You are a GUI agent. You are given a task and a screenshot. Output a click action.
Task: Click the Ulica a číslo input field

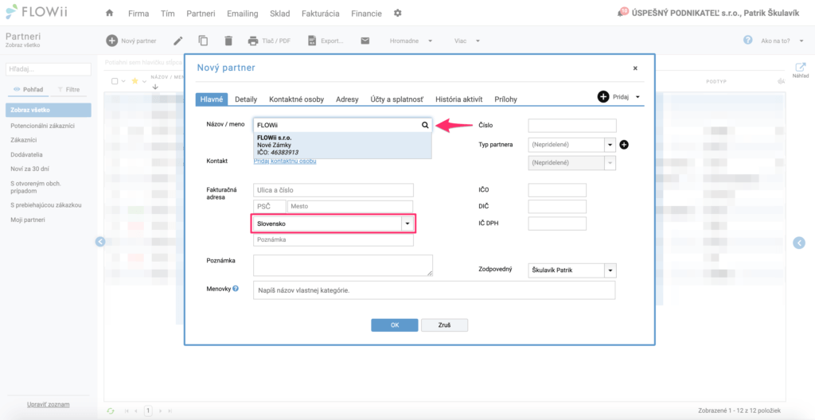click(333, 190)
